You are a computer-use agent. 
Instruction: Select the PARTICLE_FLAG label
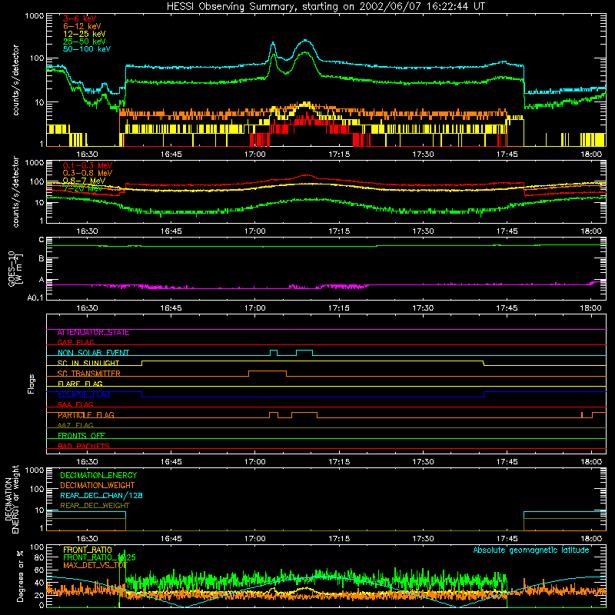point(86,415)
